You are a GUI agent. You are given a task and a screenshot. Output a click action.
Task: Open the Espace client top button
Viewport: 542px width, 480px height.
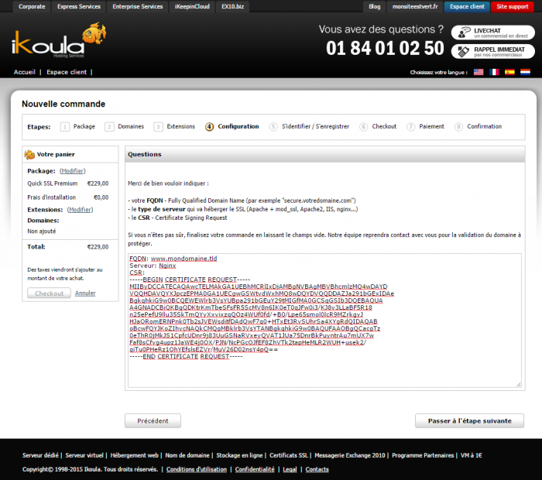[x=467, y=6]
